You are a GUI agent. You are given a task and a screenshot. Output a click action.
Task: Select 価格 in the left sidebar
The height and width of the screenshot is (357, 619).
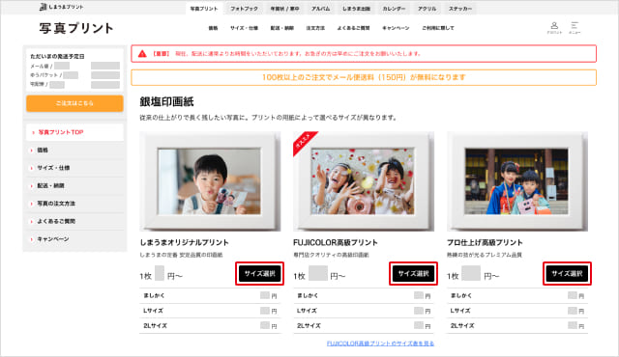point(74,150)
